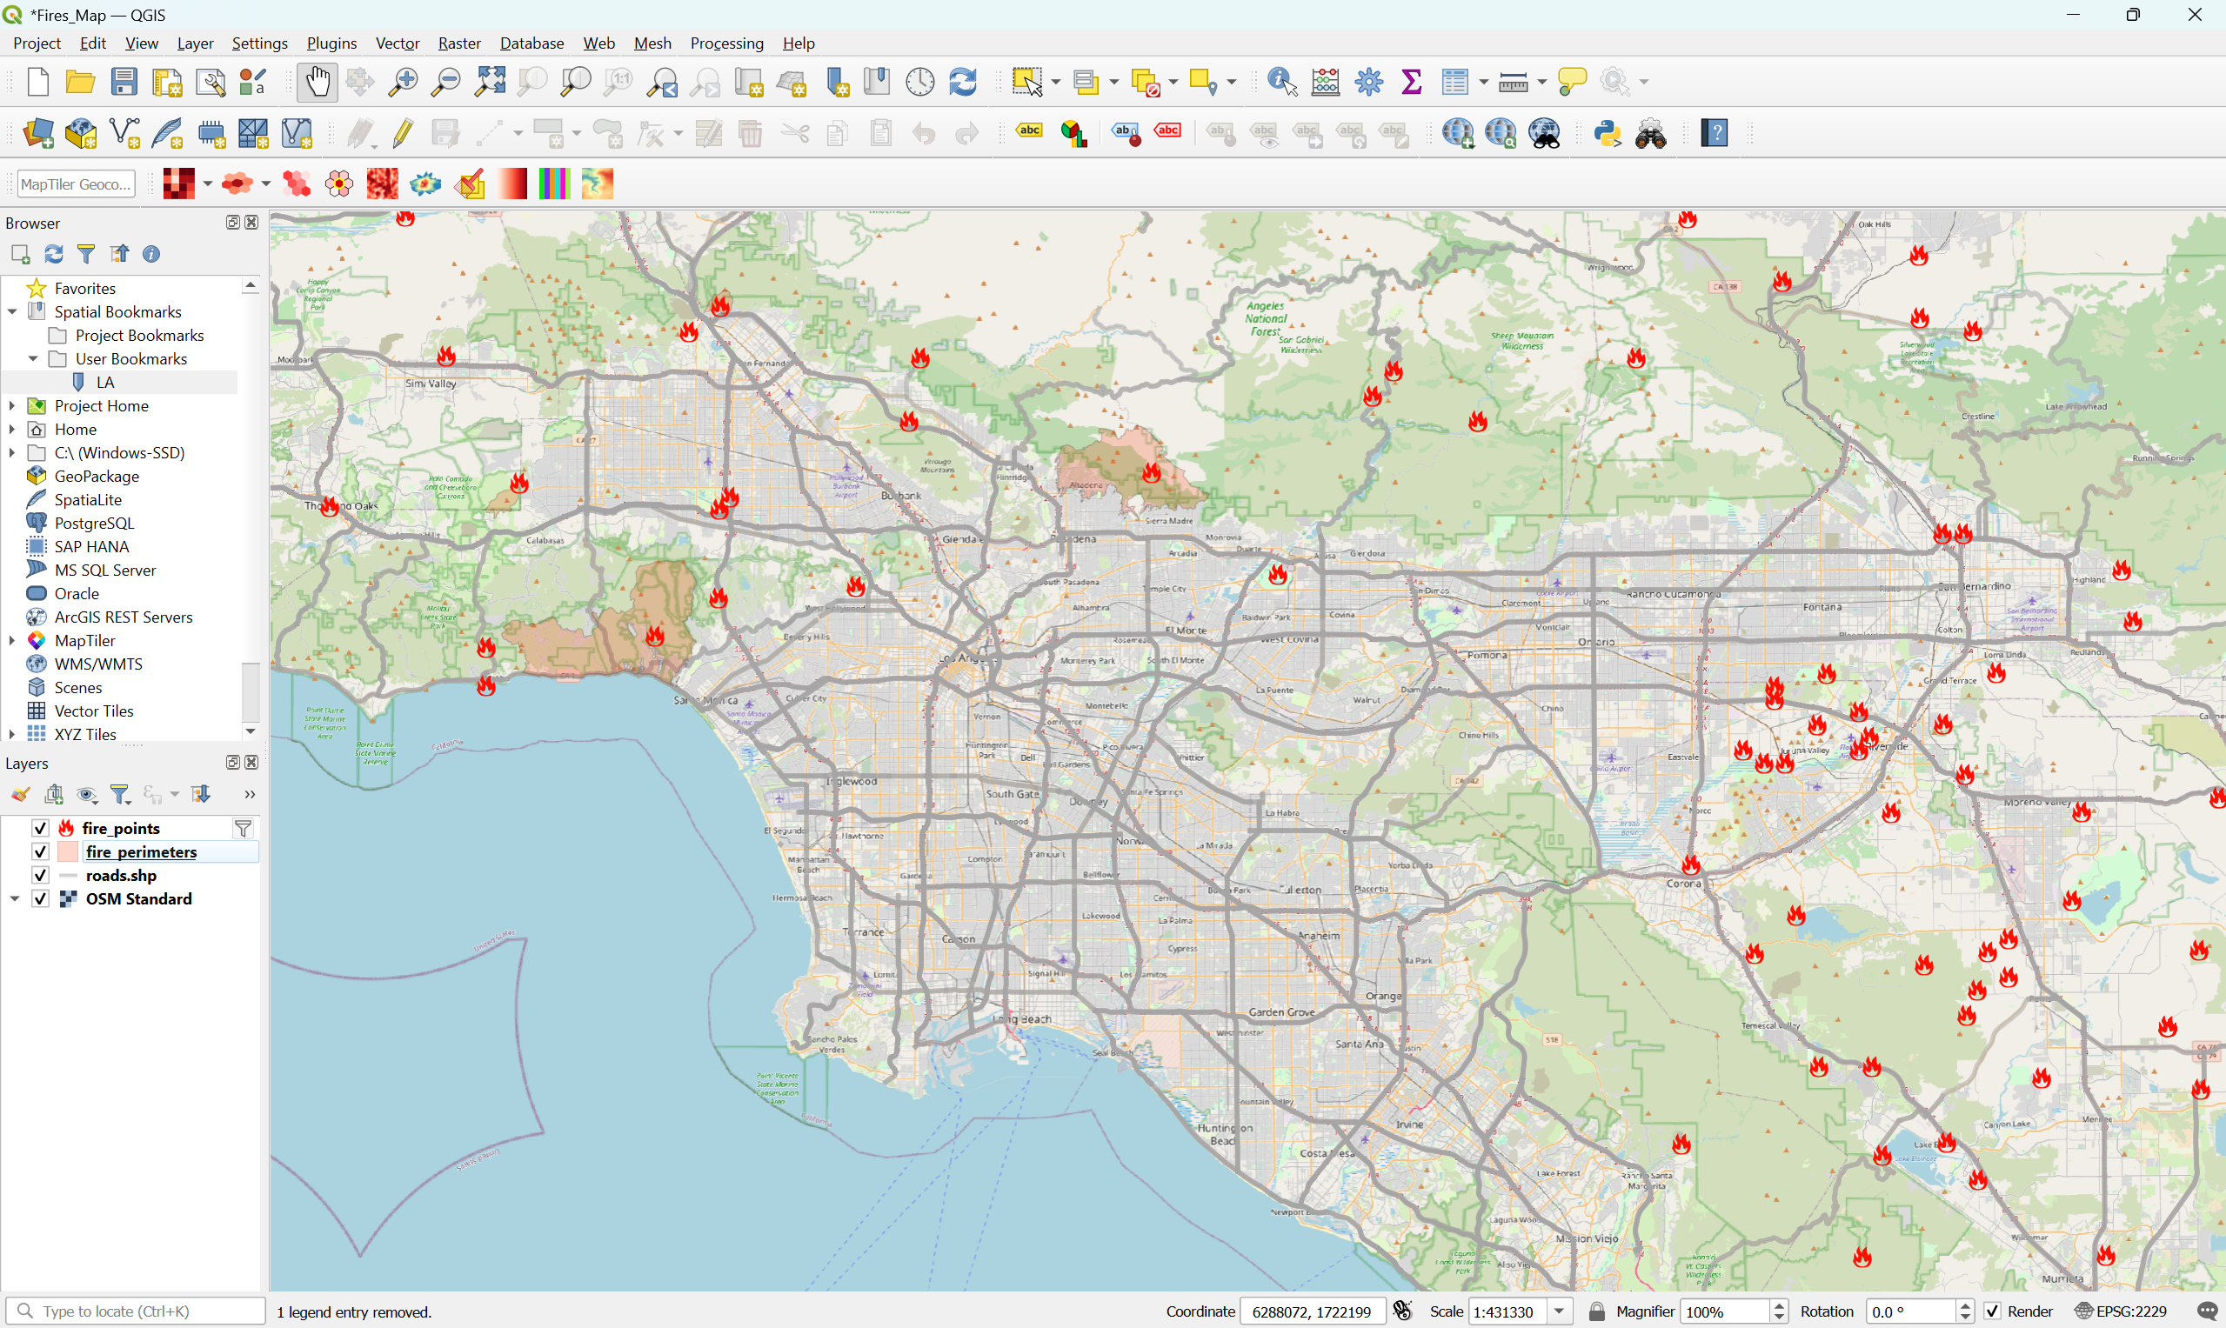Collapse the Spatial Bookmarks tree node
Screen dimensions: 2226x1328
12,311
